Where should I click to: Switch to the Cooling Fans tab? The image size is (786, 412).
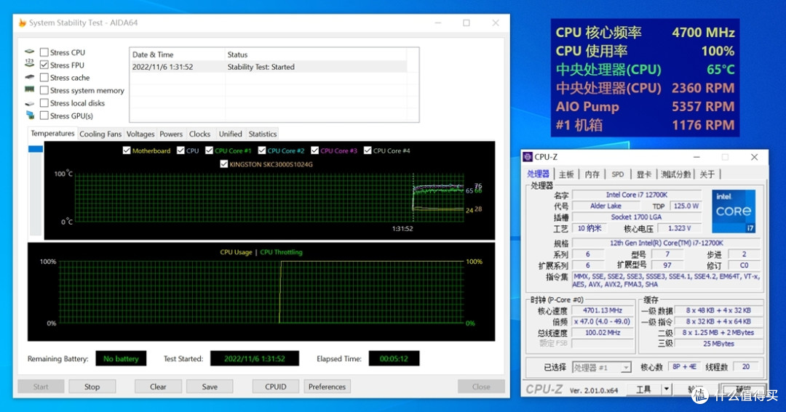click(100, 134)
